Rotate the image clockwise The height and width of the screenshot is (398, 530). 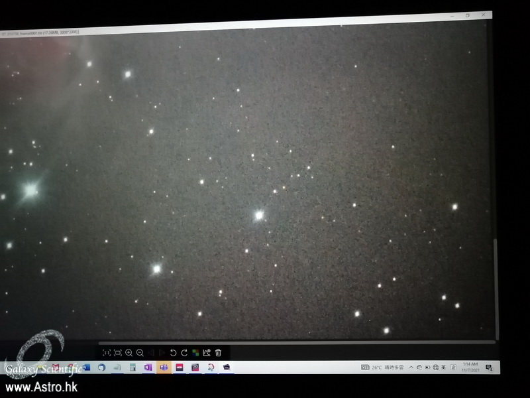pos(184,353)
